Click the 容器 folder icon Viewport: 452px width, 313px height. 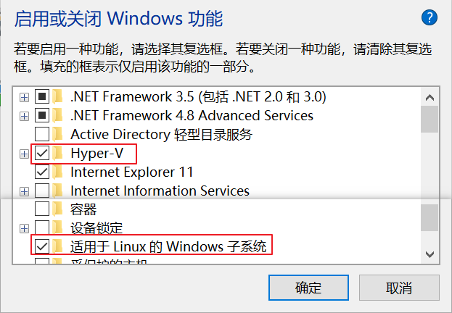pos(58,209)
